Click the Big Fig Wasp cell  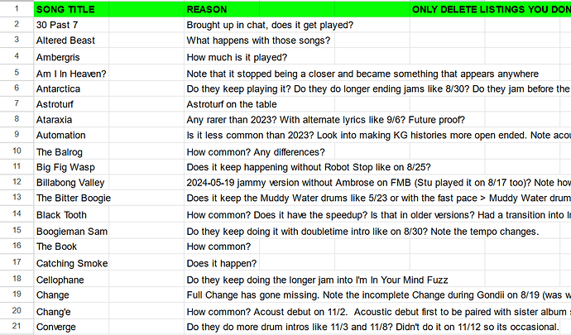coord(71,167)
